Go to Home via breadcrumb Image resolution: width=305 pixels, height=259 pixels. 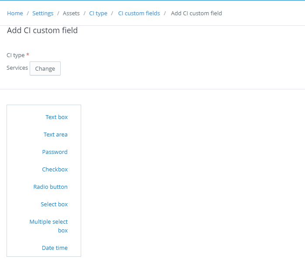[15, 13]
